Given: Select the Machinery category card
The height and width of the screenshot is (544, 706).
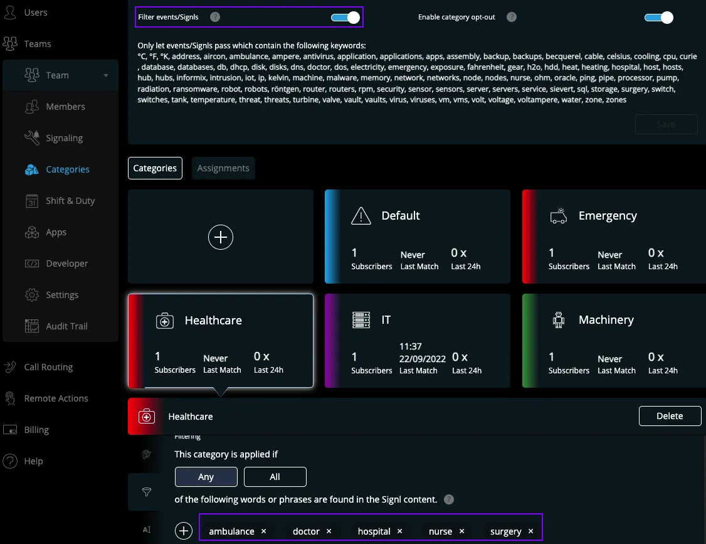Looking at the screenshot, I should point(614,341).
